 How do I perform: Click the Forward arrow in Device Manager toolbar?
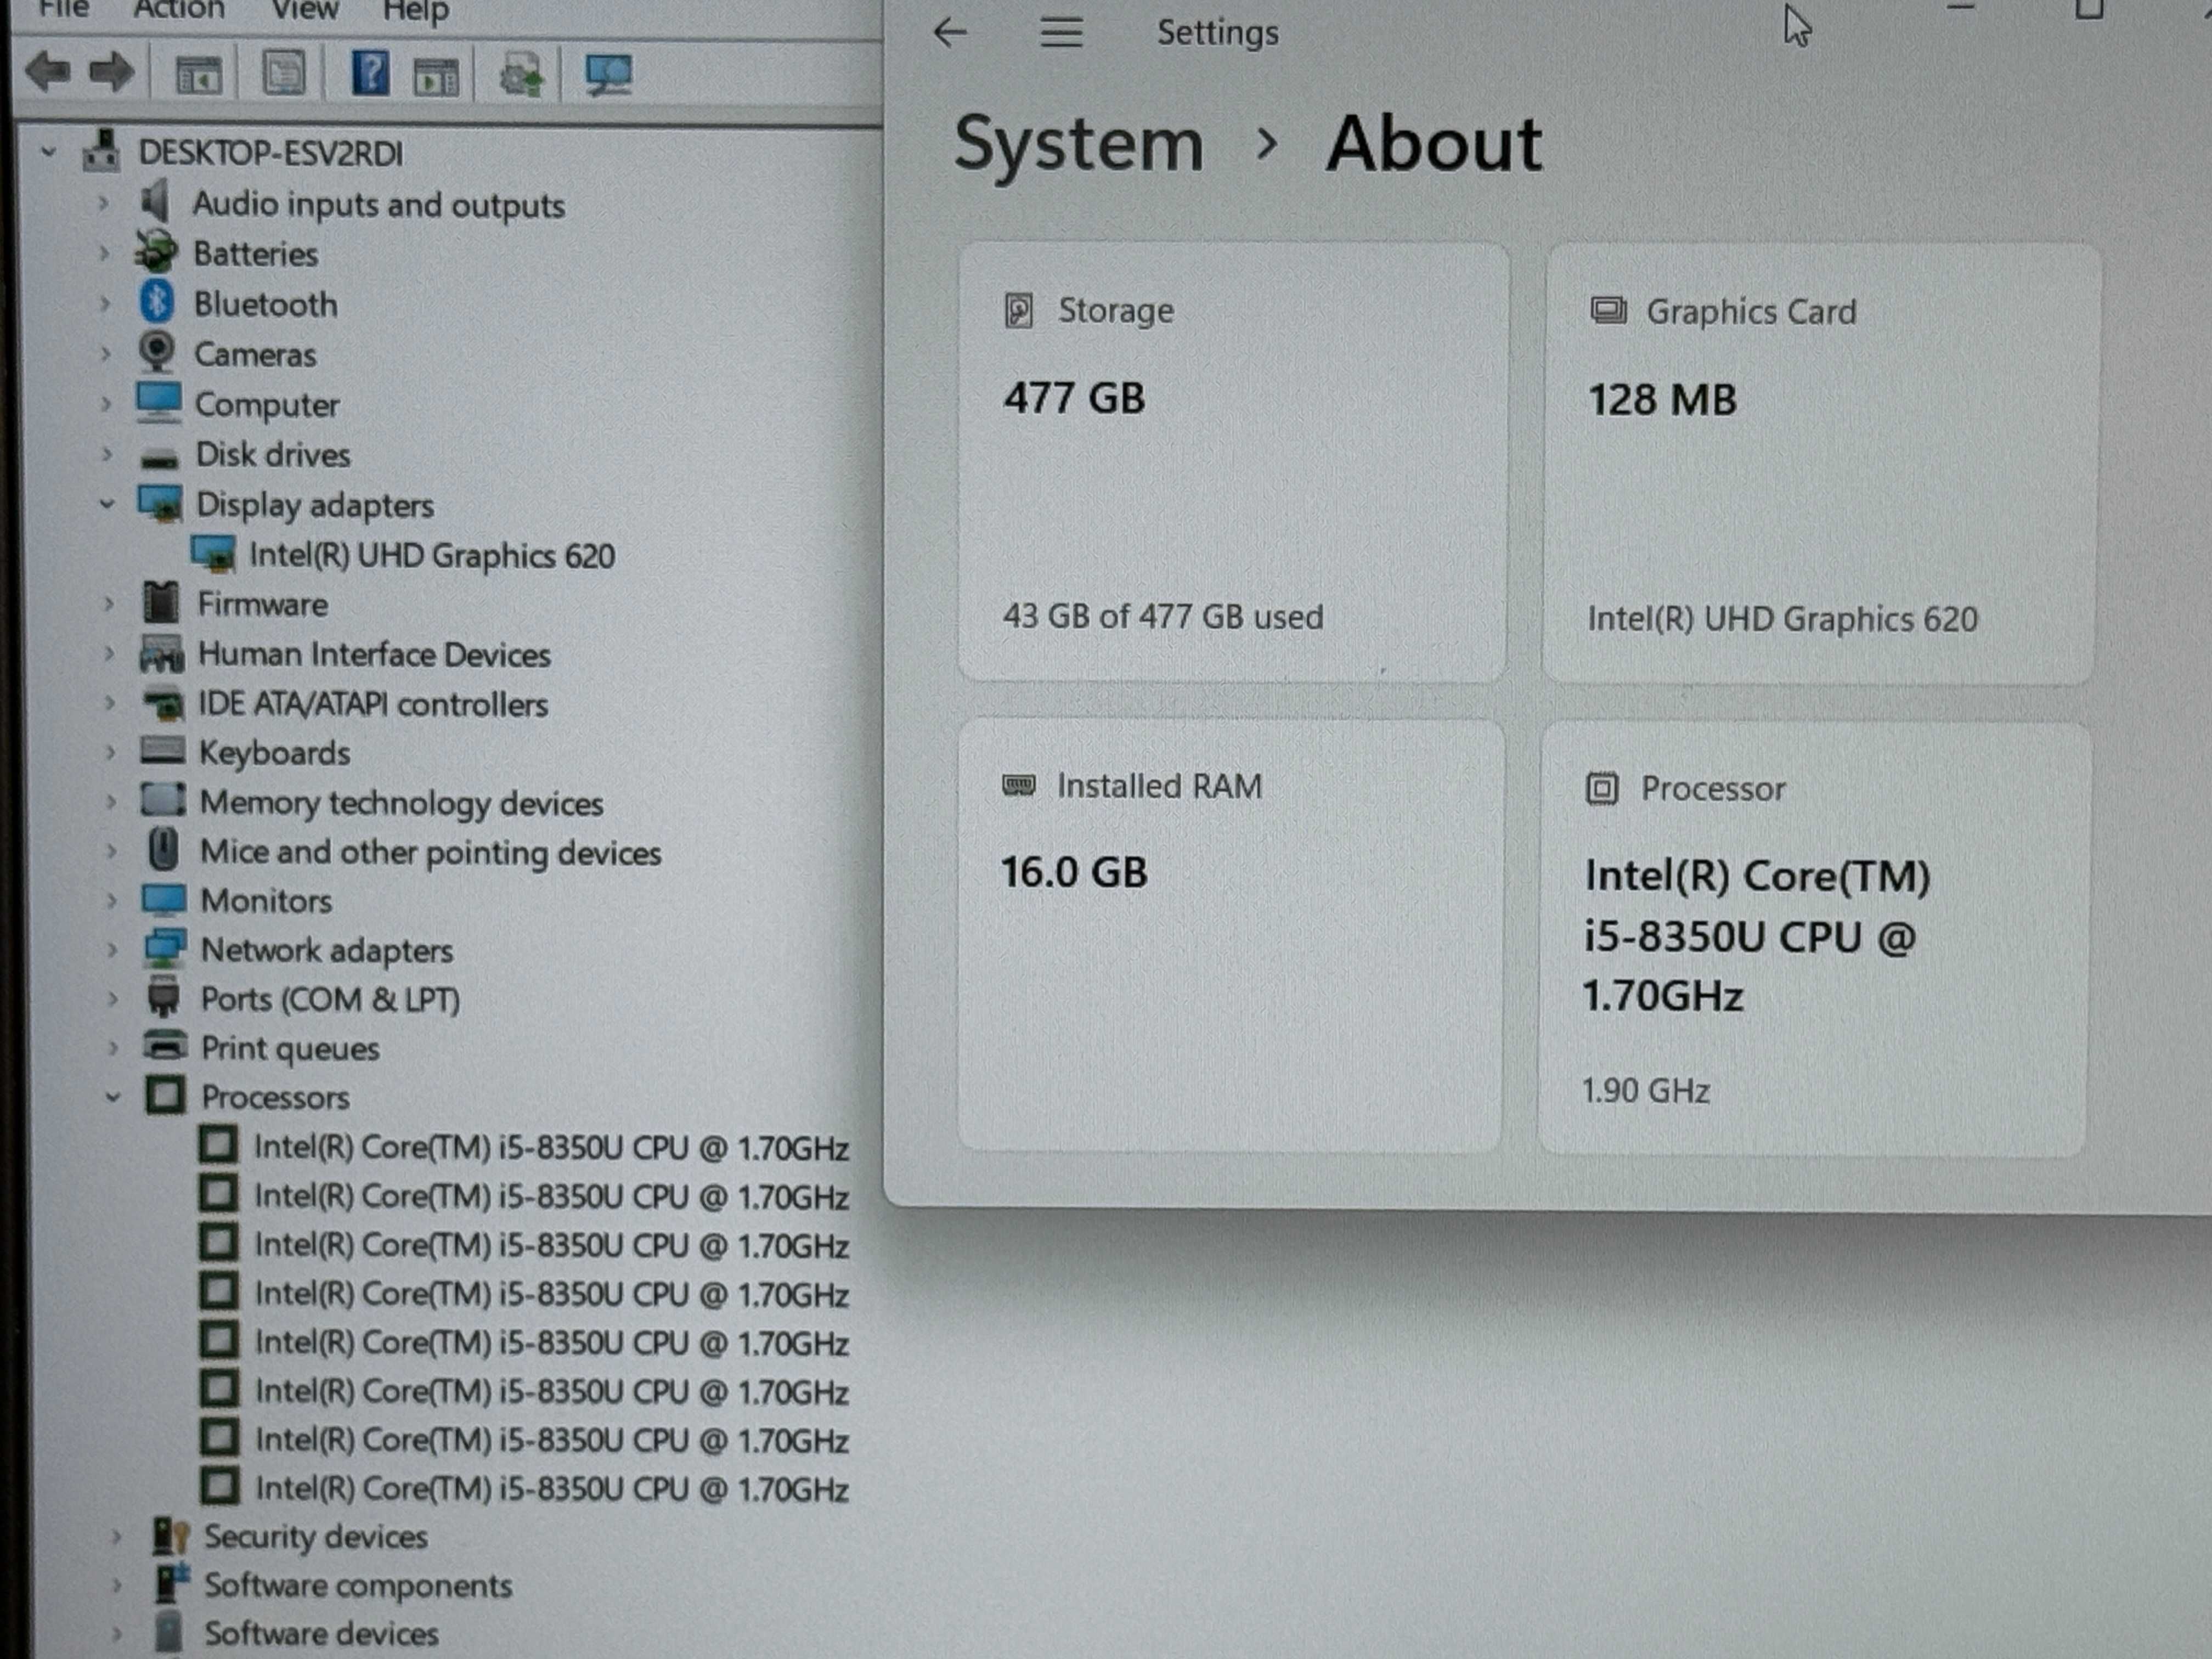tap(111, 72)
